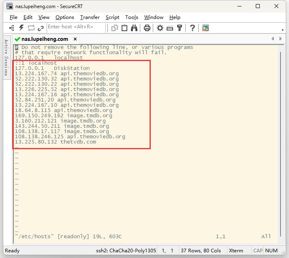Click the Reconnect toolbar icon
The height and width of the screenshot is (258, 289).
coord(31,28)
